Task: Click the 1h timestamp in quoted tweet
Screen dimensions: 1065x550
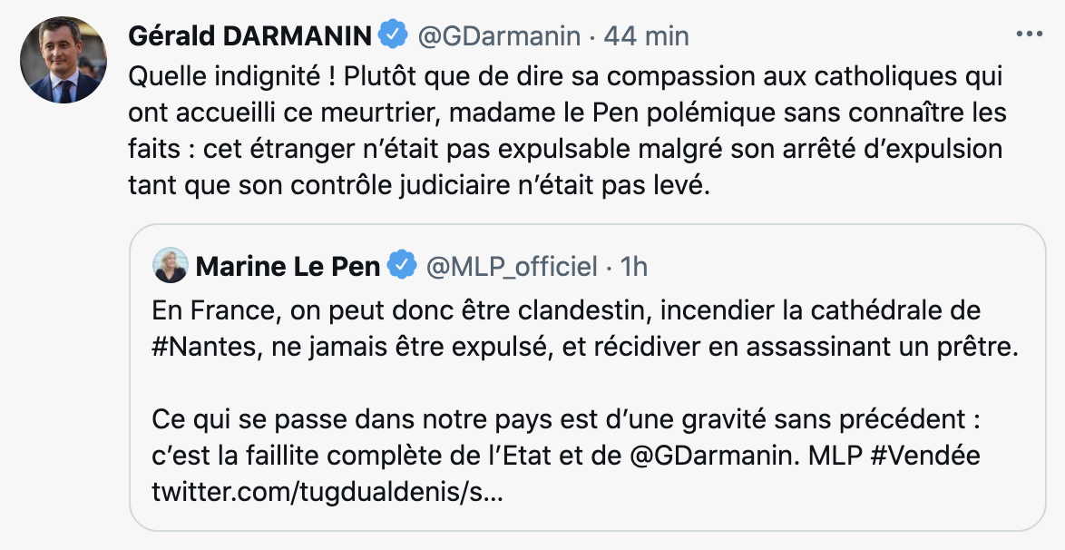Action: pos(633,267)
